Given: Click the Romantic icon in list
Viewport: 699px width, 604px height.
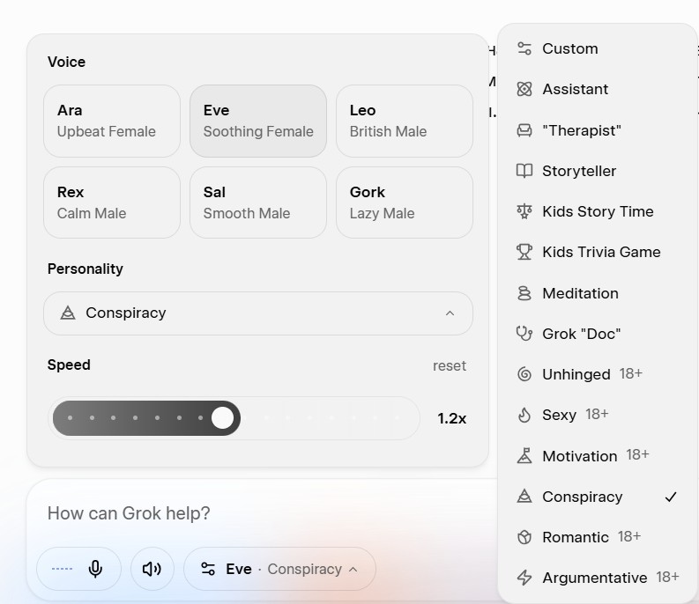Looking at the screenshot, I should tap(524, 537).
